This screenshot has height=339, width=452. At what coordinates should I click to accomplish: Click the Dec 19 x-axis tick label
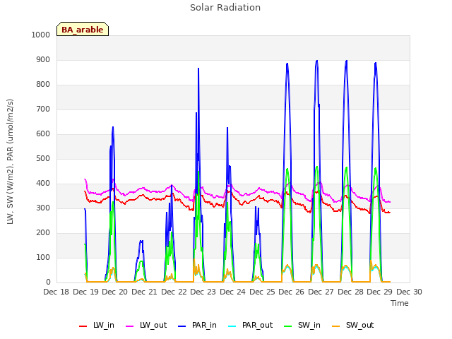tap(86, 292)
